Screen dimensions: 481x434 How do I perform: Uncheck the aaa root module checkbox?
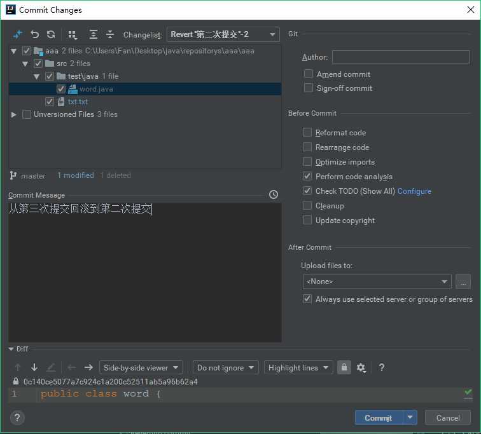[27, 51]
